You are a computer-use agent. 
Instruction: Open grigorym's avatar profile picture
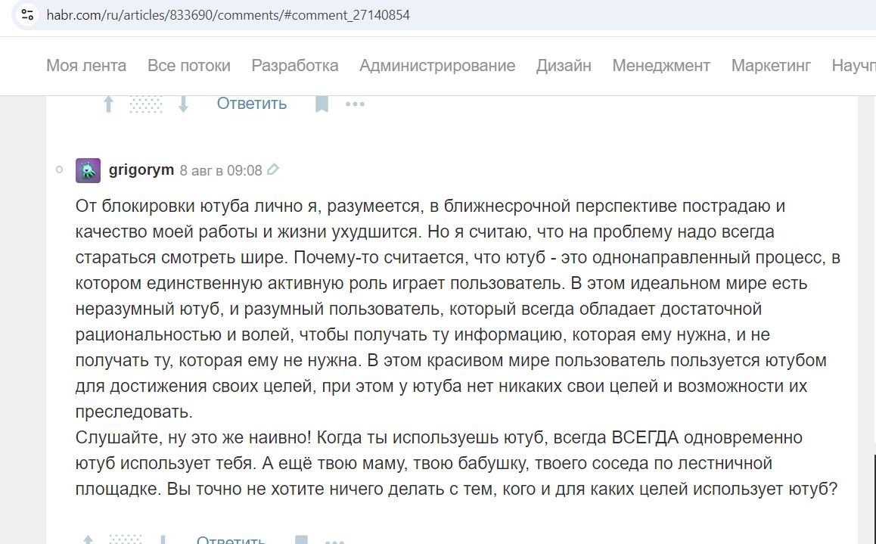(89, 170)
